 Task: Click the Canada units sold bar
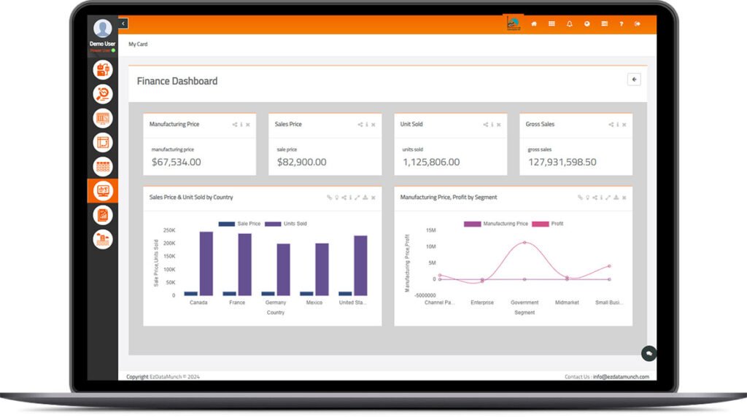(x=206, y=264)
